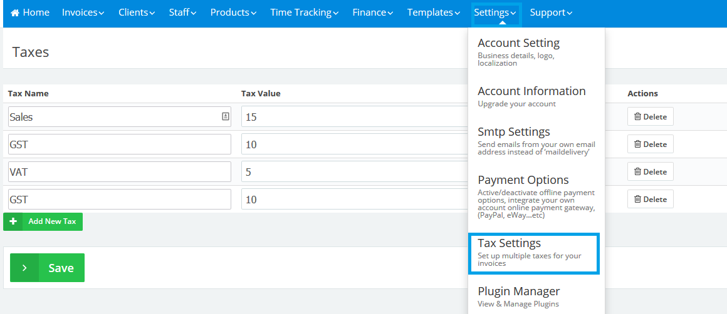Open the Support dropdown
Image resolution: width=727 pixels, height=314 pixels.
pyautogui.click(x=551, y=13)
